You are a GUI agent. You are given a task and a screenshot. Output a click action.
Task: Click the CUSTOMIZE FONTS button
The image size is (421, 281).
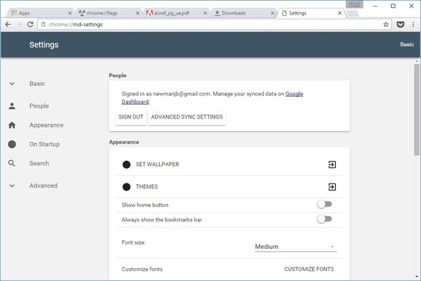tap(309, 269)
